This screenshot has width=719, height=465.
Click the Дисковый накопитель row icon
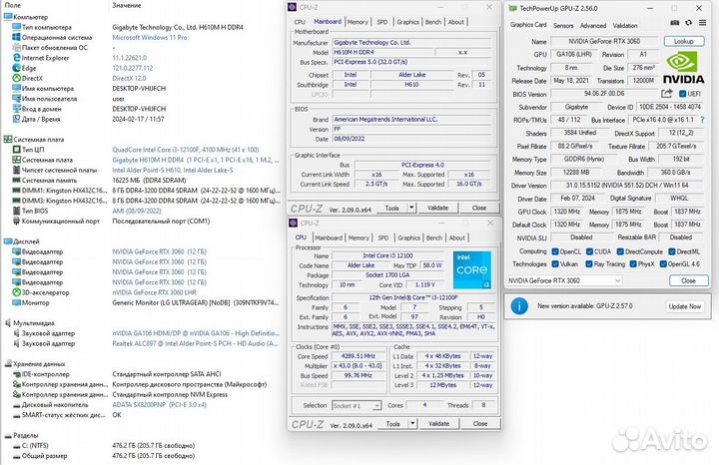pos(17,405)
